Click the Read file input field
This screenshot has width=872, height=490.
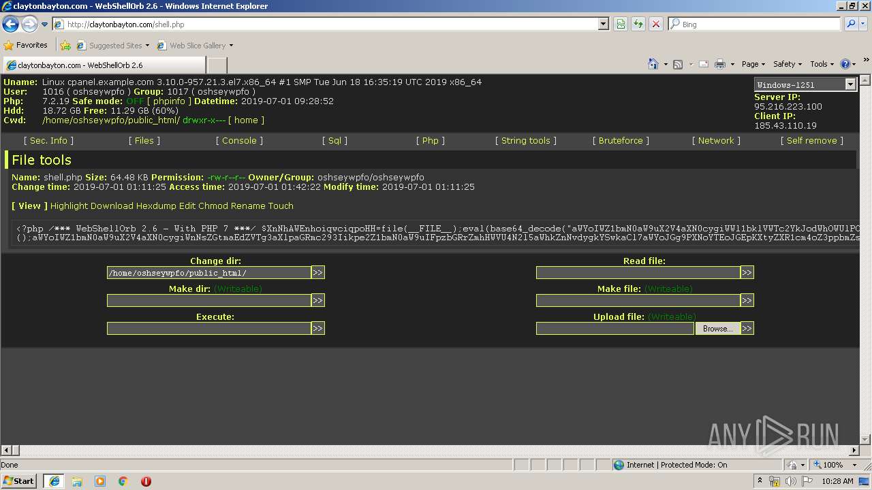tap(638, 272)
